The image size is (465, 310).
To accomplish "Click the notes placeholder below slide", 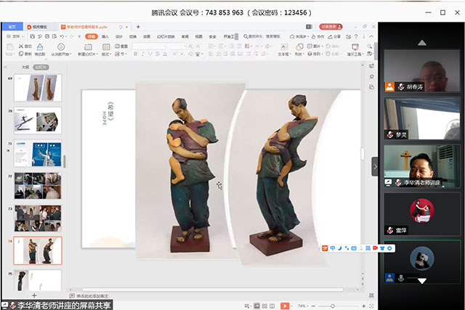I will pos(94,296).
